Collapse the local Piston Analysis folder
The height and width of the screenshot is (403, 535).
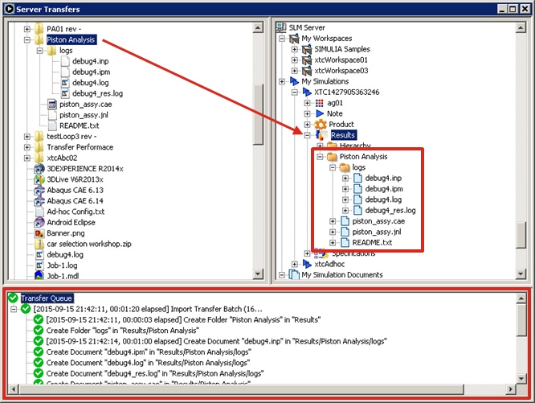point(27,40)
